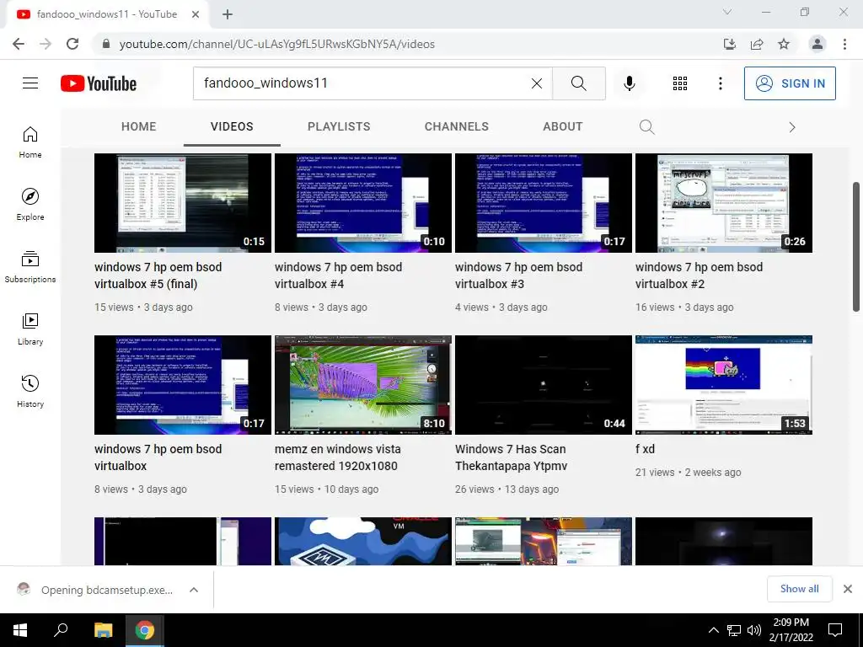Click the browser address bar URL
Screen dimensions: 863x647
(x=276, y=44)
